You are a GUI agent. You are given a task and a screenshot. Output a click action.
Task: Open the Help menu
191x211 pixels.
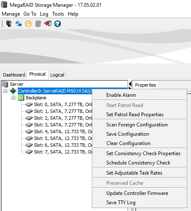click(x=73, y=14)
